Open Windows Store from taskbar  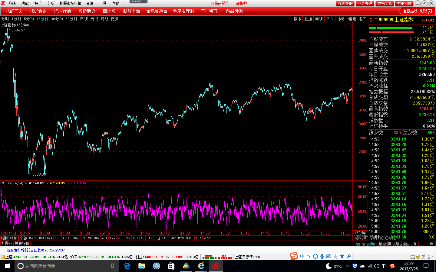coord(171,266)
